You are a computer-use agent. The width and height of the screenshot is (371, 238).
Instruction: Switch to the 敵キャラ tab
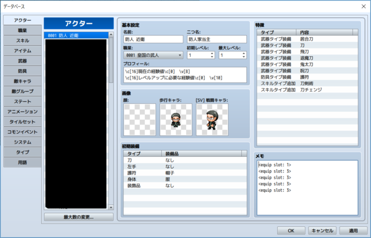(23, 81)
